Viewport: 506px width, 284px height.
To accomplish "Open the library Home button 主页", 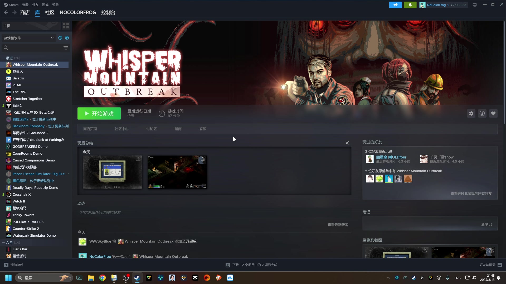I will click(31, 26).
